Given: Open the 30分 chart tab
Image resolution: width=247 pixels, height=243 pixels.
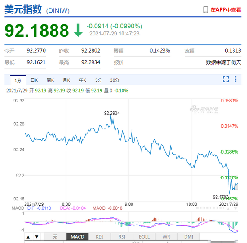Looking at the screenshot, I should pos(115,80).
